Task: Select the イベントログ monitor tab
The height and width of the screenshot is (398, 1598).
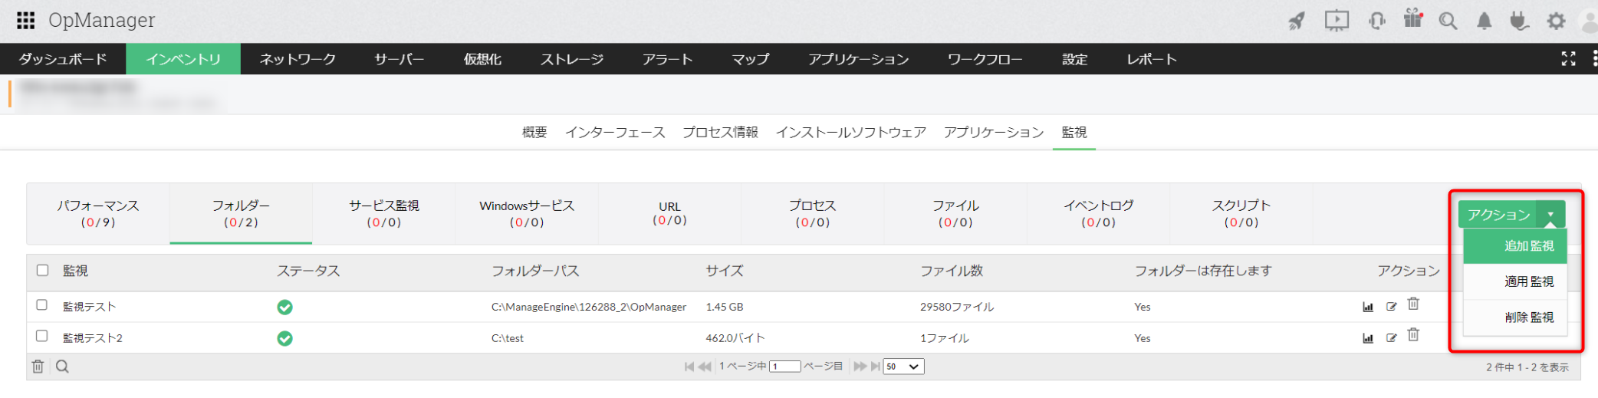Action: [1099, 214]
